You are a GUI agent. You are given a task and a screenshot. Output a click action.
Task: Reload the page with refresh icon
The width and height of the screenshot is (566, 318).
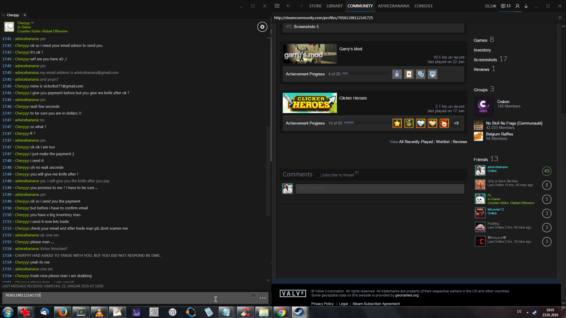click(560, 18)
